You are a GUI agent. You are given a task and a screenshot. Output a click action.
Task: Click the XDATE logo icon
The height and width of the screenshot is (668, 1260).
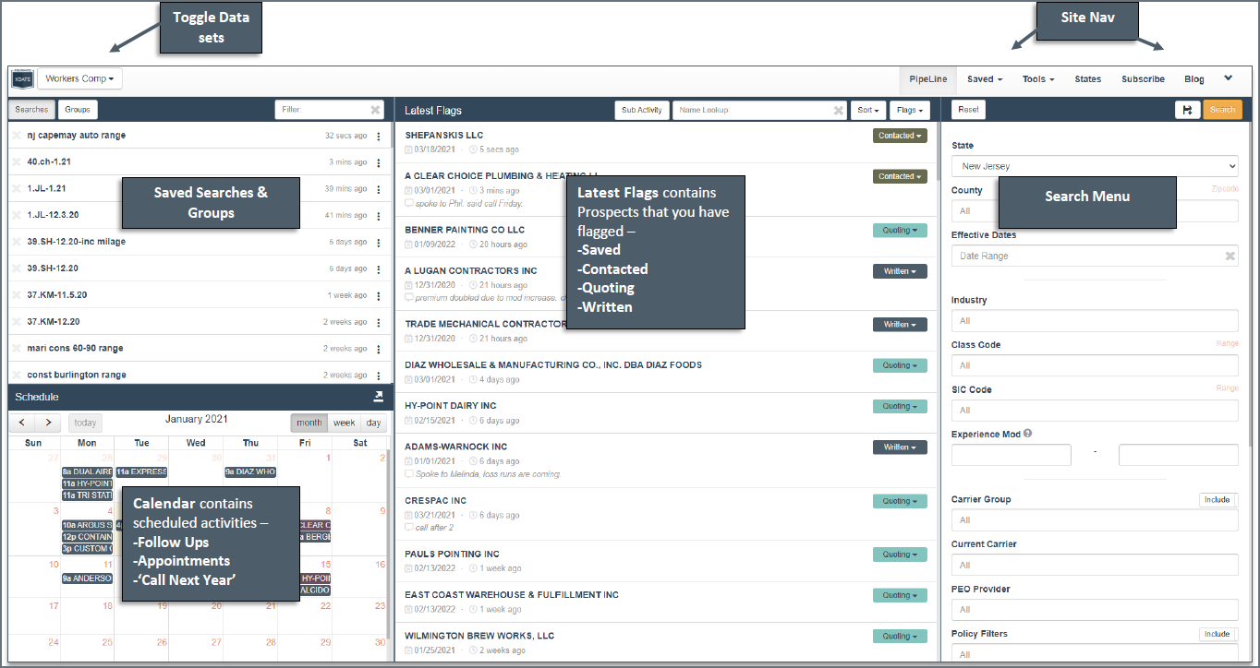[22, 79]
